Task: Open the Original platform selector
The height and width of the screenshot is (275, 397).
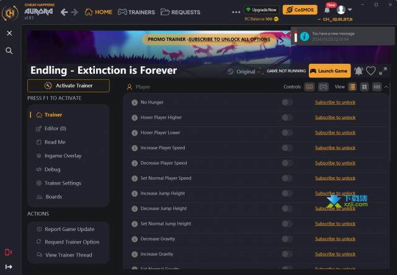Action: click(x=241, y=71)
